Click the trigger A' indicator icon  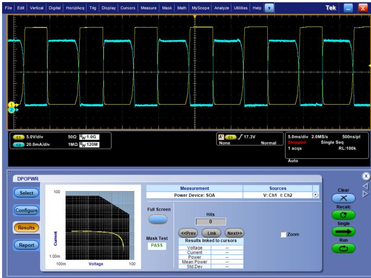[x=221, y=137]
